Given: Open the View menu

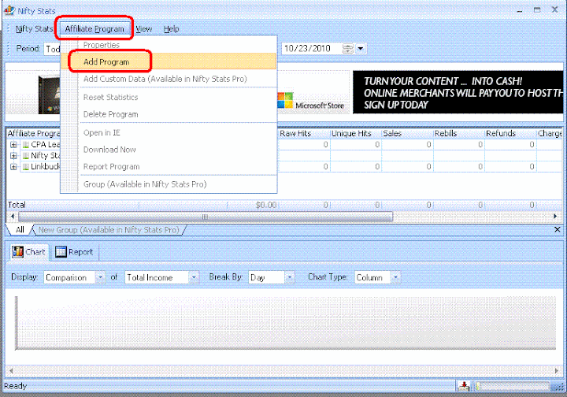Looking at the screenshot, I should (143, 29).
